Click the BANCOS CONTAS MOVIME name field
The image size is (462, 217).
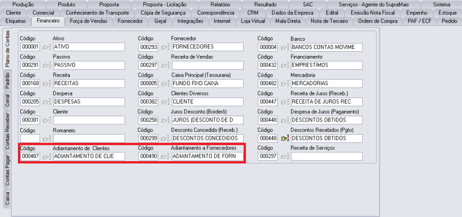click(327, 47)
